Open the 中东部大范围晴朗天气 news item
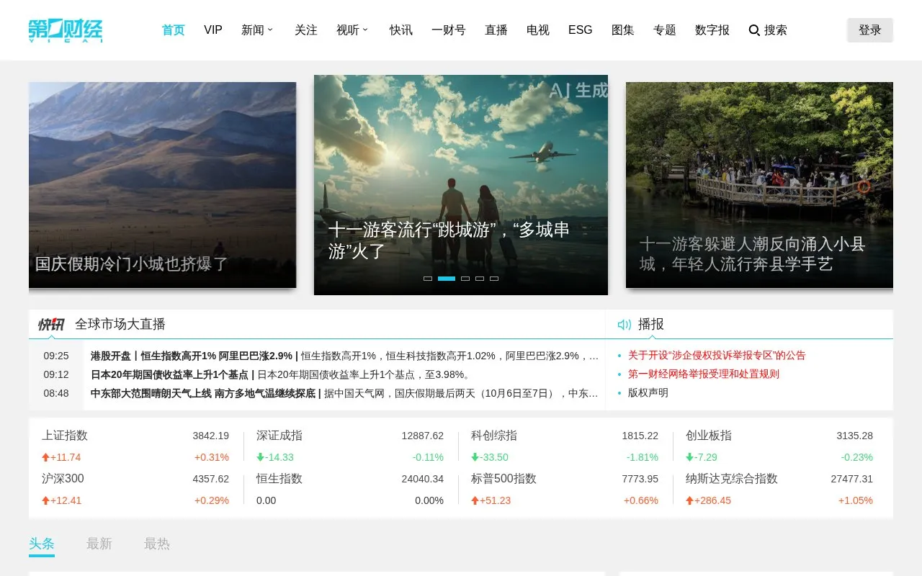Image resolution: width=922 pixels, height=576 pixels. 344,393
